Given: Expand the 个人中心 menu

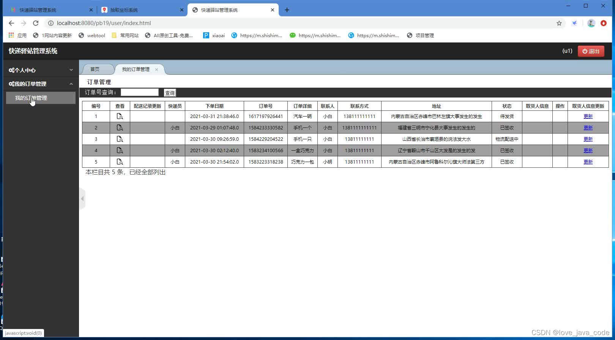Looking at the screenshot, I should (x=41, y=70).
